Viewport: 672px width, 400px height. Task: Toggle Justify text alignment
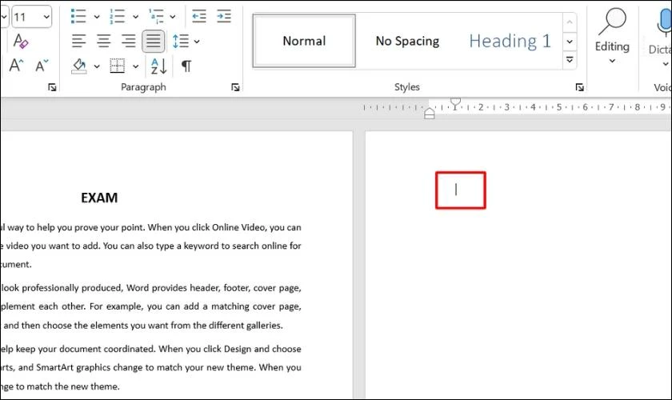click(153, 41)
